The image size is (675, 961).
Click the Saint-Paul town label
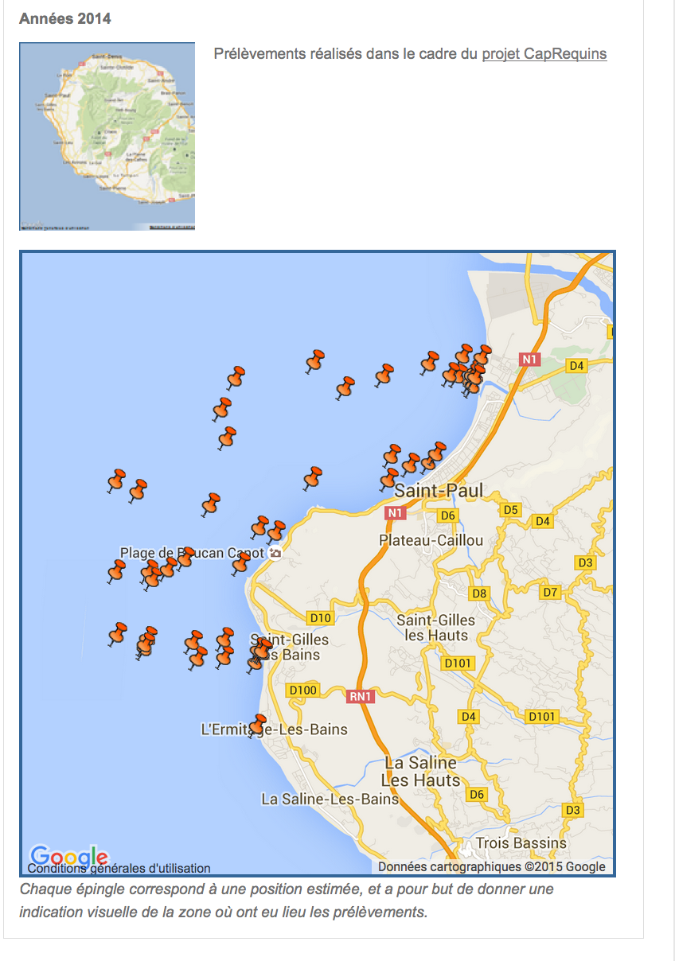438,491
